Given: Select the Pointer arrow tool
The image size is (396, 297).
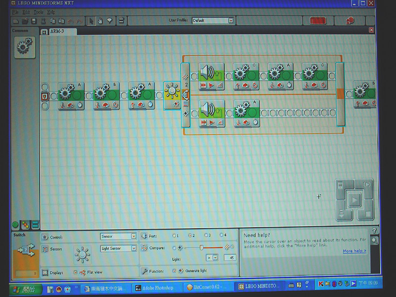Looking at the screenshot, I should click(91, 21).
